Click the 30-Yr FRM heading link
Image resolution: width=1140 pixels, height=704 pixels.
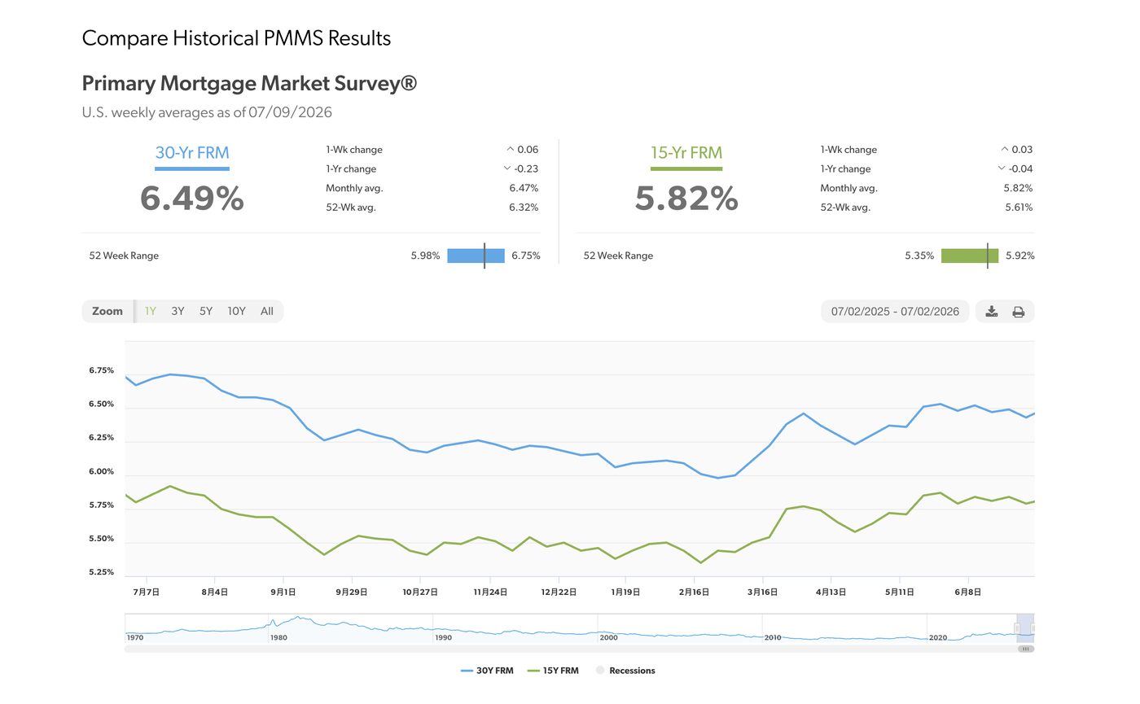tap(192, 152)
